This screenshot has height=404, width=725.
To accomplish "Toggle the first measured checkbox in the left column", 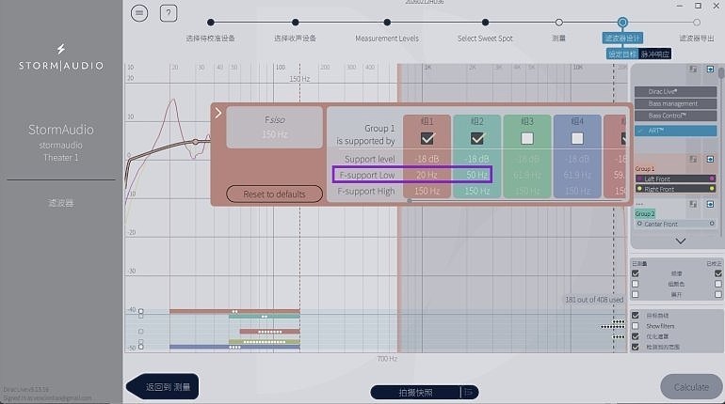I will [x=636, y=273].
